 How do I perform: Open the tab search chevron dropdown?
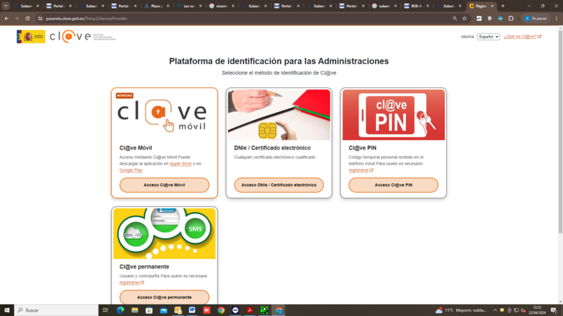click(x=6, y=6)
